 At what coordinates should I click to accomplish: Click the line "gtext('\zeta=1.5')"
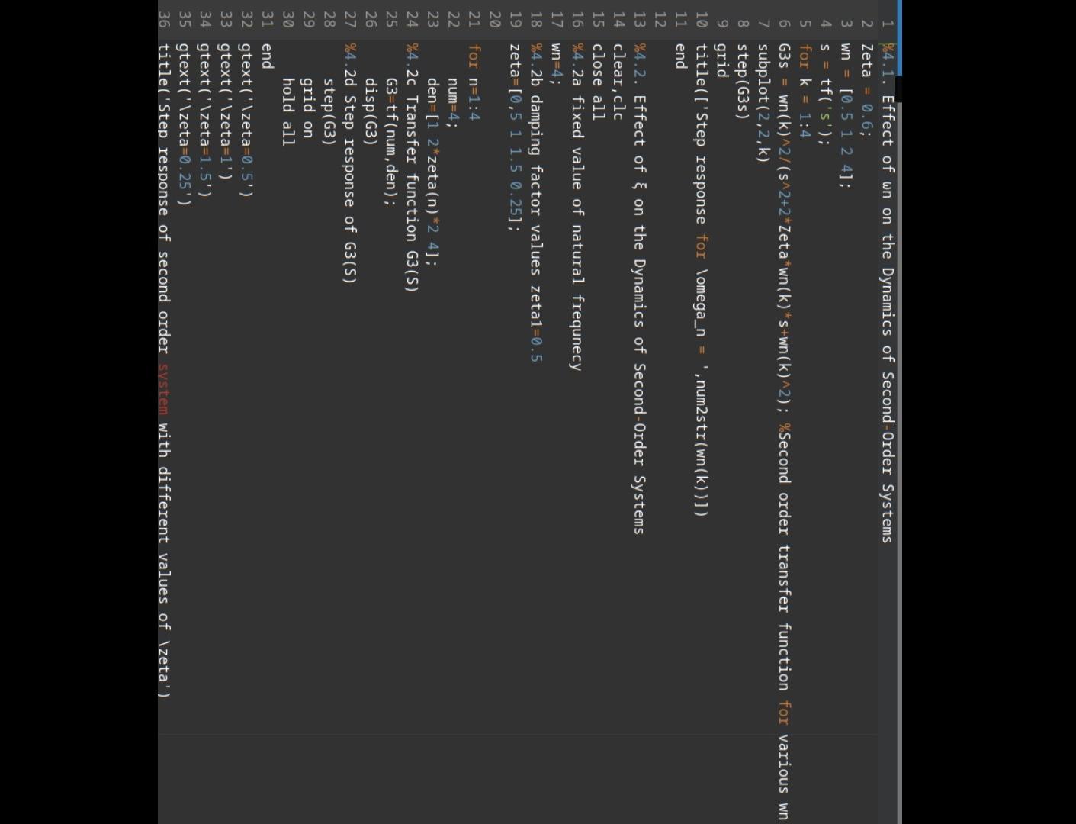pyautogui.click(x=206, y=120)
